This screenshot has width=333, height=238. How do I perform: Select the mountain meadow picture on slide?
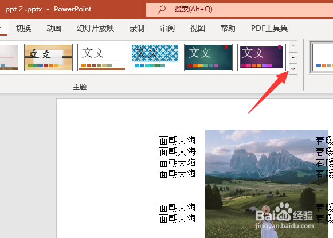tap(267, 184)
